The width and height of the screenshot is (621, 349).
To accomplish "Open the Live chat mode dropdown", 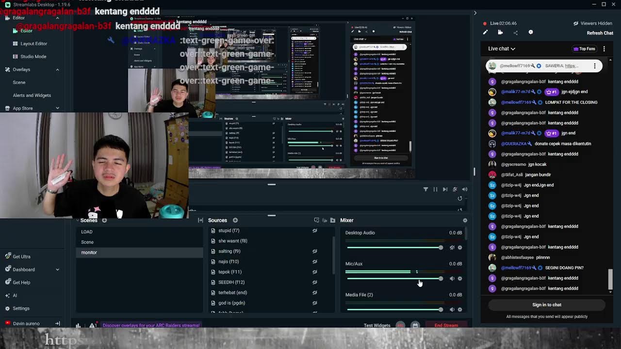I will [502, 48].
